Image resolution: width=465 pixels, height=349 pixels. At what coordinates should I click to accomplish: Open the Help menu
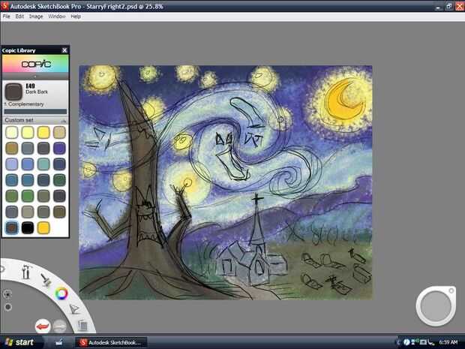click(x=76, y=17)
